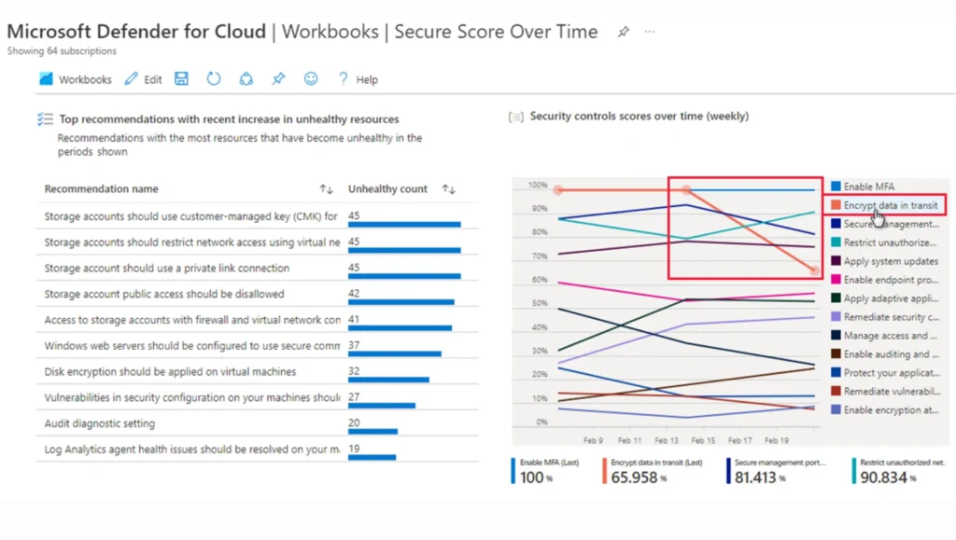
Task: Click the icon beside Security controls scores heading
Action: pyautogui.click(x=515, y=117)
